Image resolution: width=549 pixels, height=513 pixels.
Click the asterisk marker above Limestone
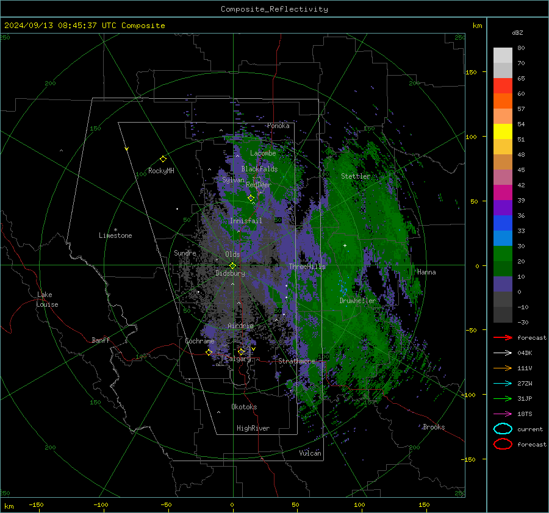click(115, 230)
